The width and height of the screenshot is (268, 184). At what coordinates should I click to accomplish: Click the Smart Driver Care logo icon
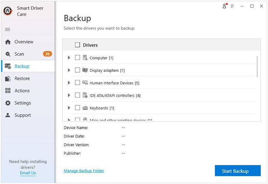(x=8, y=11)
